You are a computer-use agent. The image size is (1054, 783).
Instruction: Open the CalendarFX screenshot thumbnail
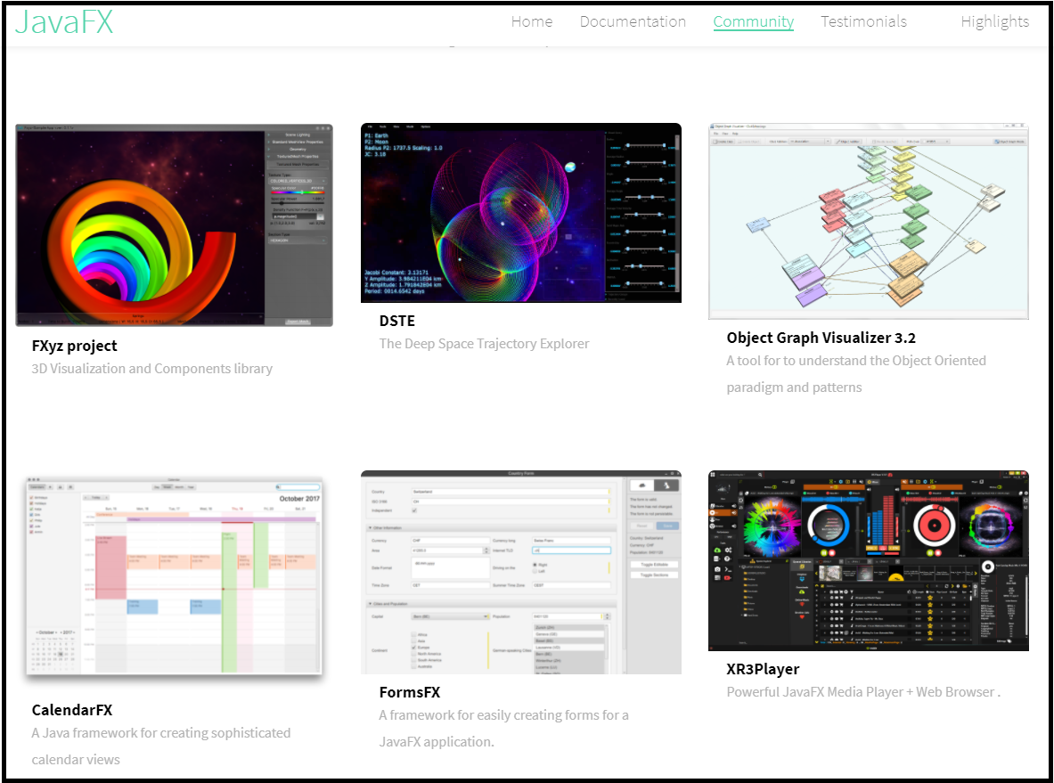tap(174, 576)
